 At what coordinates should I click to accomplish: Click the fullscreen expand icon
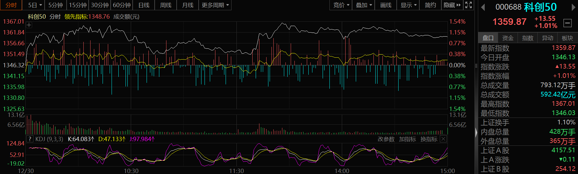click(x=469, y=5)
